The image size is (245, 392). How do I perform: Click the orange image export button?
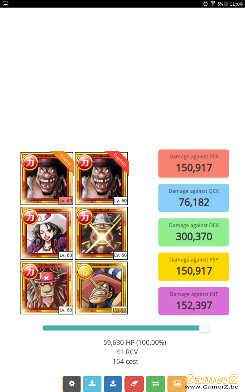[177, 384]
